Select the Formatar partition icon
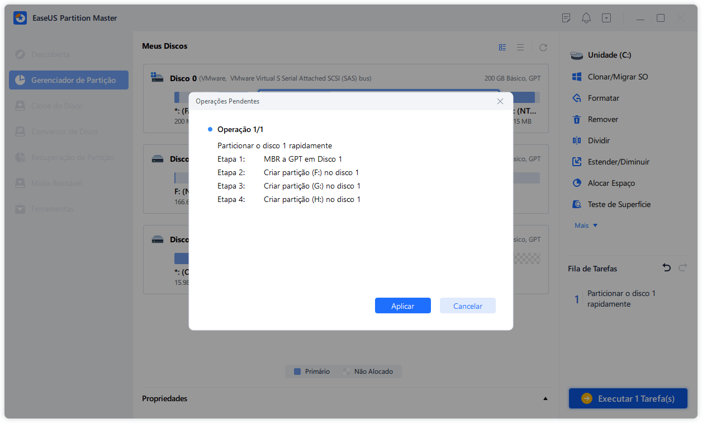This screenshot has height=423, width=702. 577,98
